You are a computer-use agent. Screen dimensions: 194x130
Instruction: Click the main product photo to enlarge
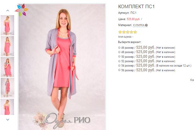[x=62, y=67]
